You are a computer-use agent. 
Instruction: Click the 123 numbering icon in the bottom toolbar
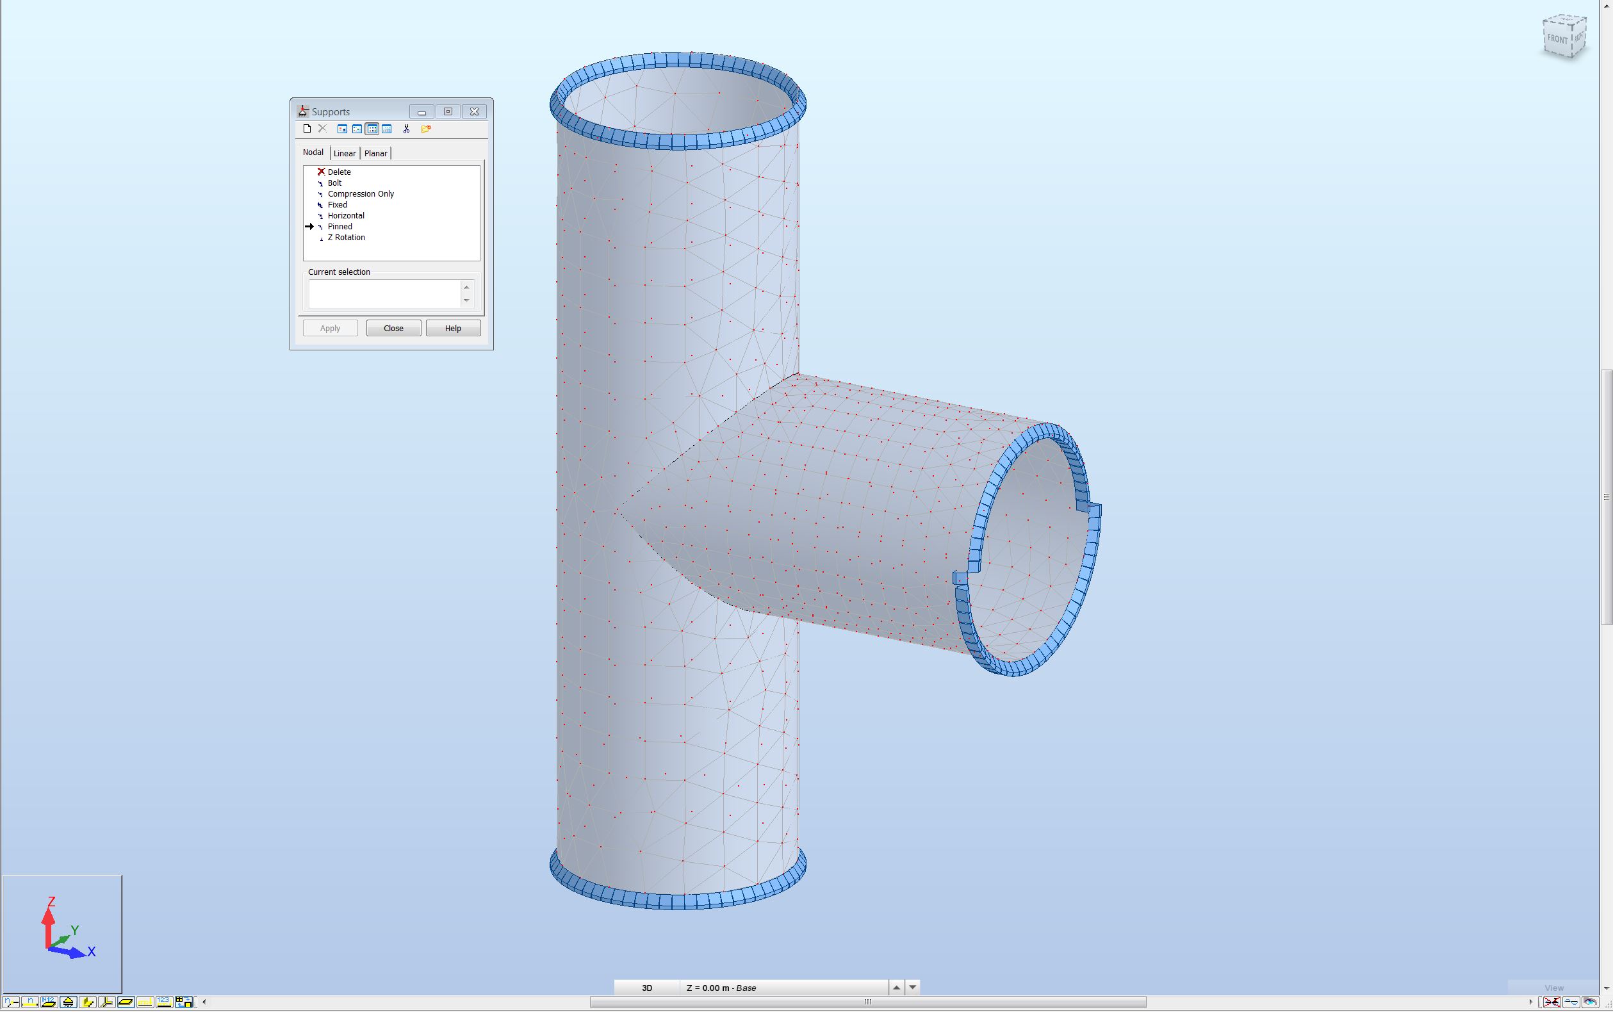click(x=164, y=1003)
